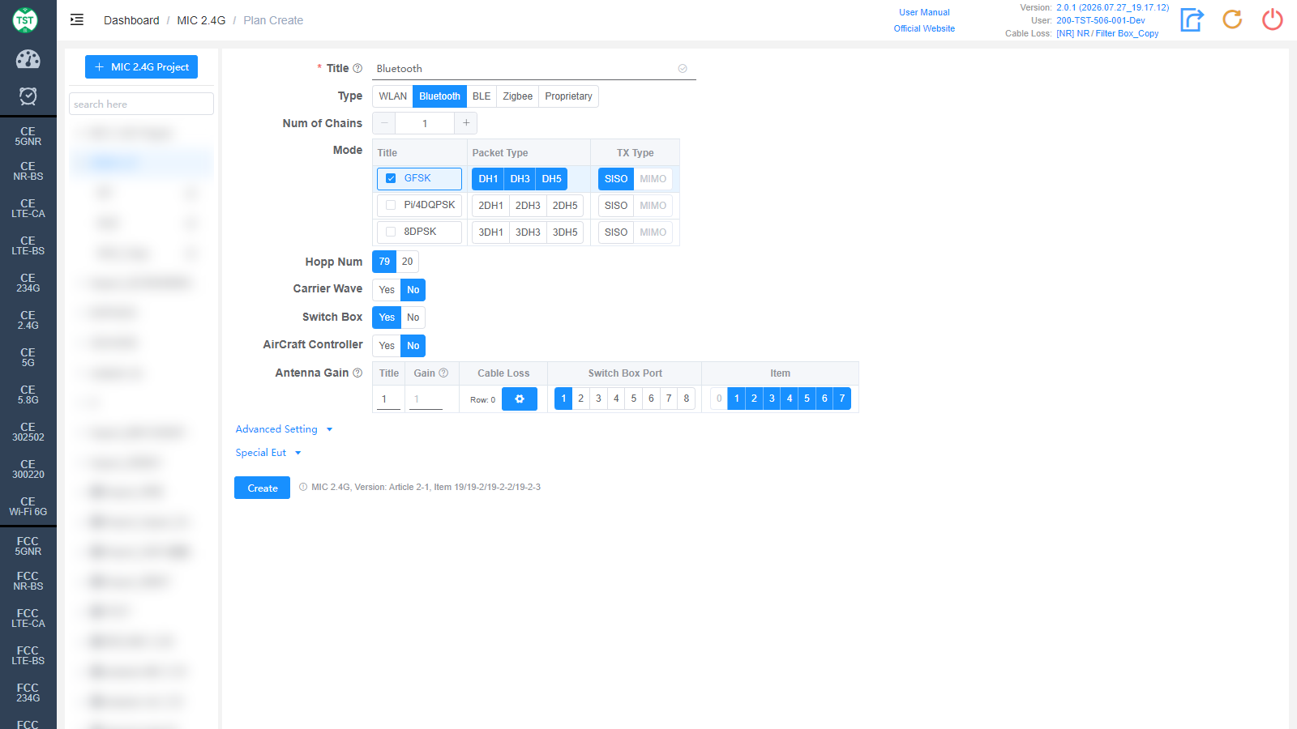Uncheck the GFSK mode checkbox
Screen dimensions: 1297x729
pyautogui.click(x=391, y=178)
